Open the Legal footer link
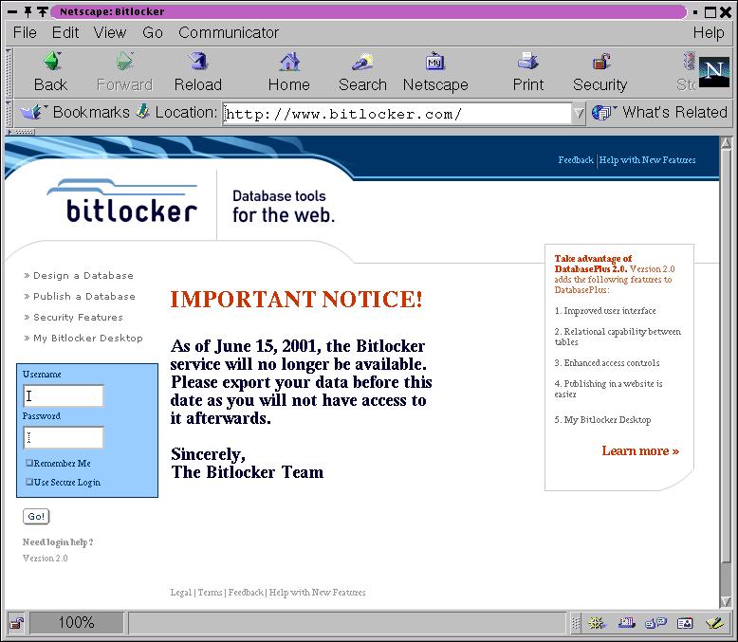The height and width of the screenshot is (642, 738). (181, 592)
